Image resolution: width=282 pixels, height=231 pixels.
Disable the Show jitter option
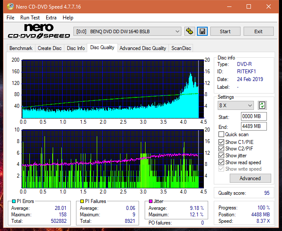pyautogui.click(x=221, y=156)
